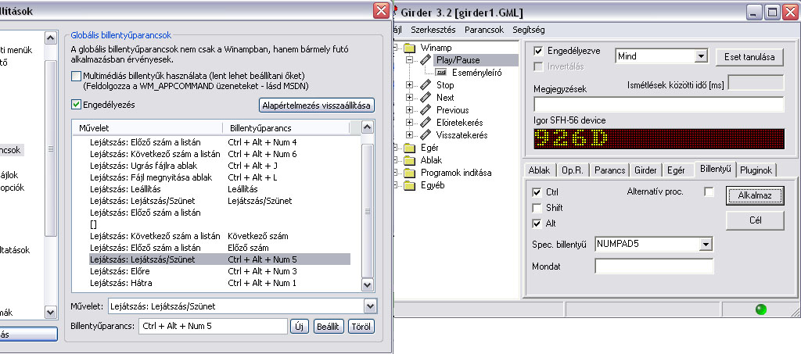The height and width of the screenshot is (354, 801).
Task: Expand the Előretekerés tree node
Action: pos(409,123)
